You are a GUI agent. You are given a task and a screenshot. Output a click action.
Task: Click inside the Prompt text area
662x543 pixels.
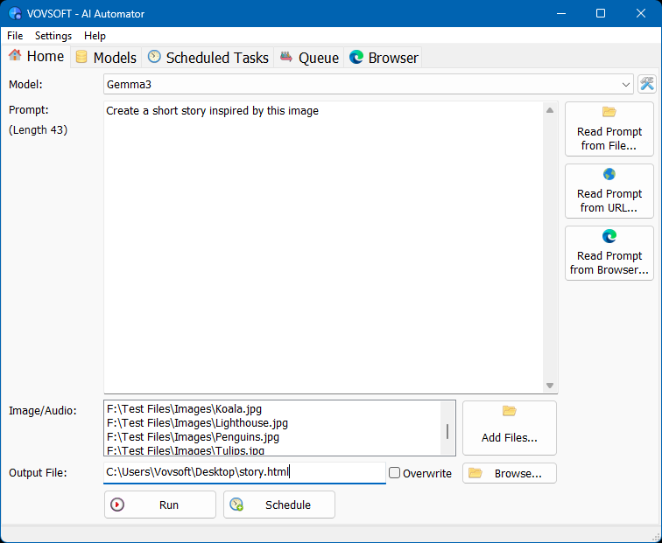coord(323,247)
